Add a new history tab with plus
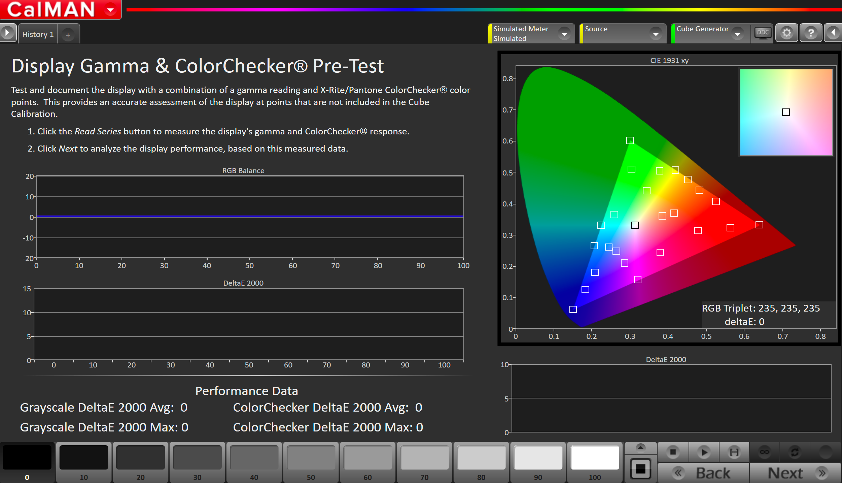Image resolution: width=842 pixels, height=483 pixels. 68,35
